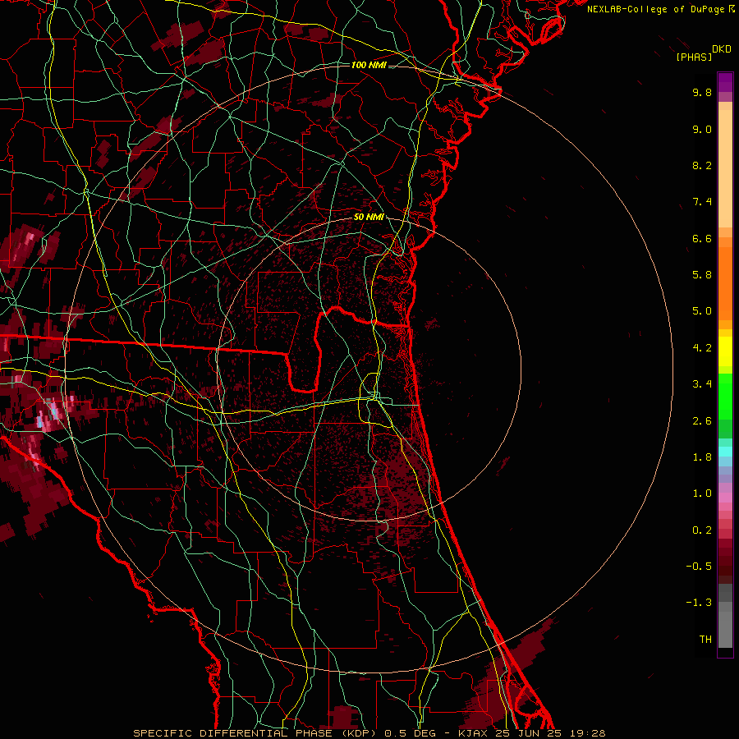This screenshot has height=739, width=739.
Task: Select the 4.2 scale value
Action: click(702, 348)
